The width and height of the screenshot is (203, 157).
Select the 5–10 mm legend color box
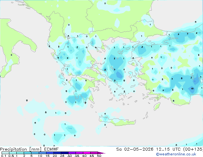click(35, 153)
